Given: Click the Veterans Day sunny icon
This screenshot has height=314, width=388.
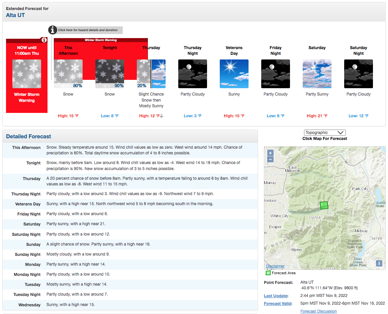Looking at the screenshot, I should pos(234,73).
